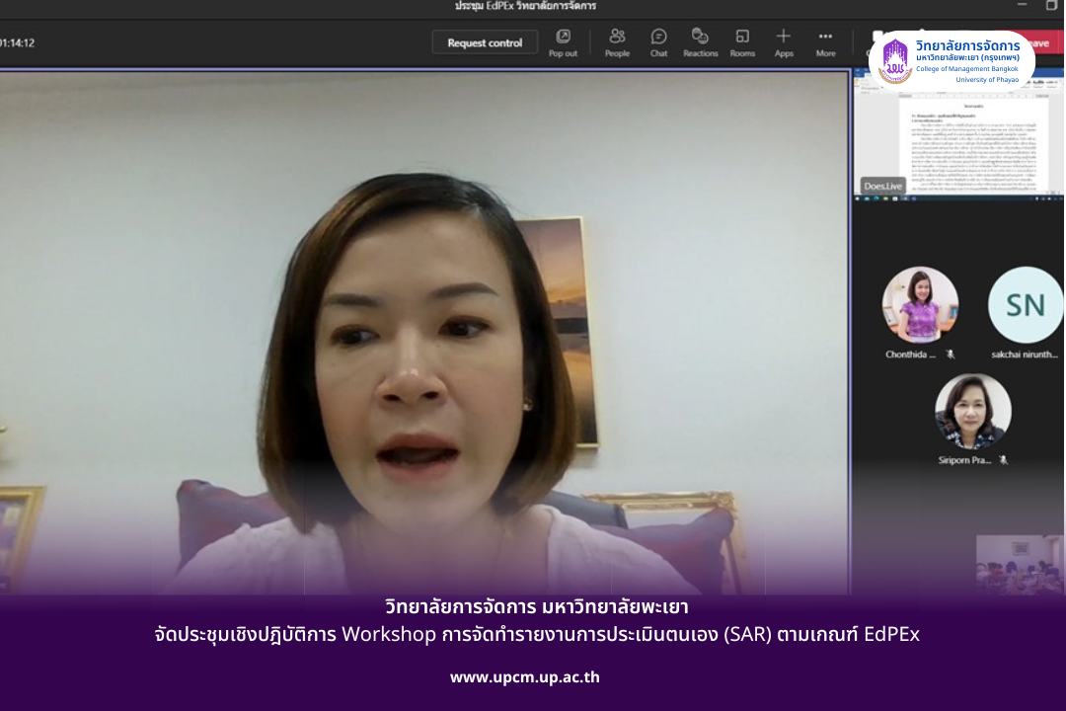Select the SN avatar of sakchai nirunth
The height and width of the screenshot is (711, 1066).
click(x=1026, y=305)
